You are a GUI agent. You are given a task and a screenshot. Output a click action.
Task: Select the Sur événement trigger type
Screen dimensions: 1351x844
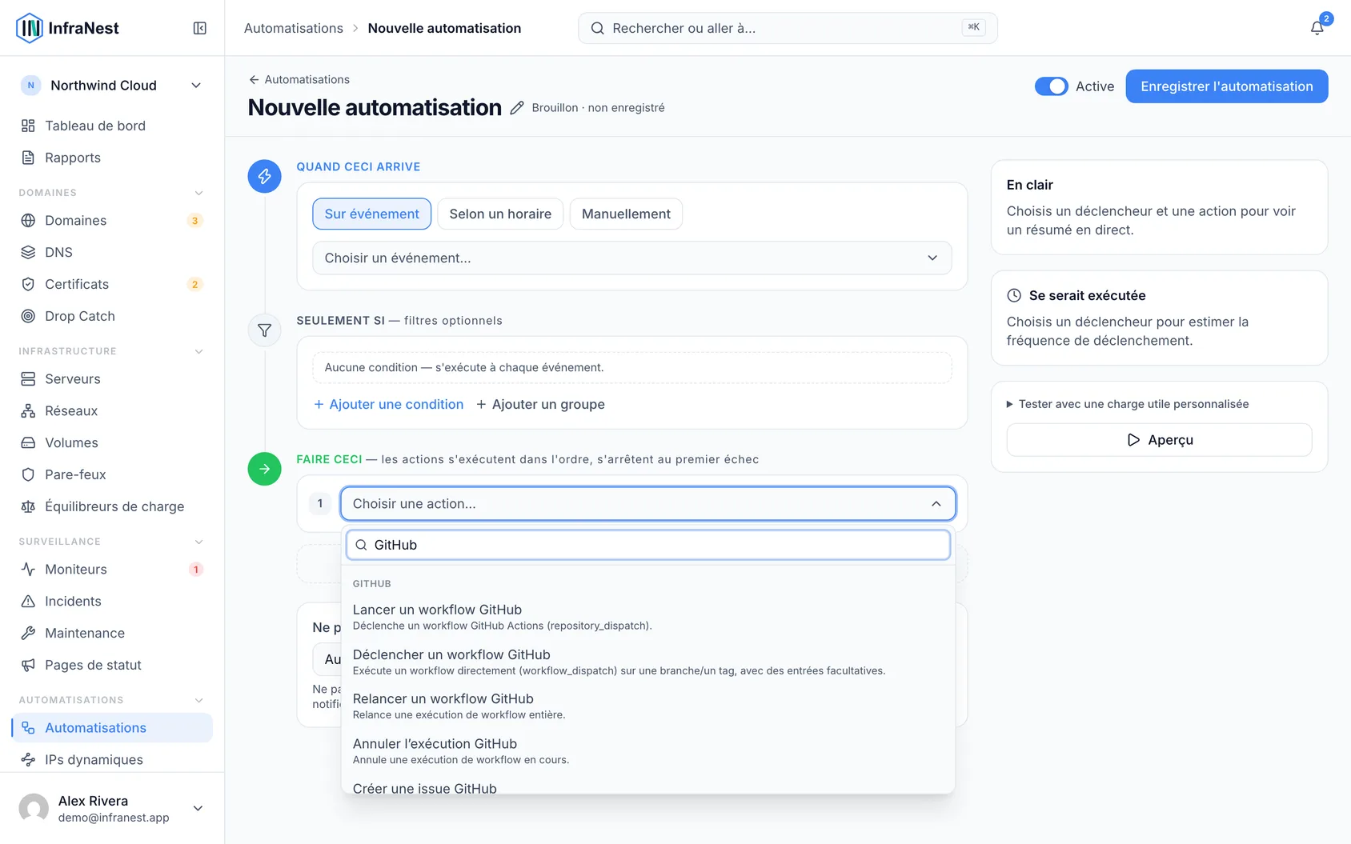pyautogui.click(x=371, y=214)
